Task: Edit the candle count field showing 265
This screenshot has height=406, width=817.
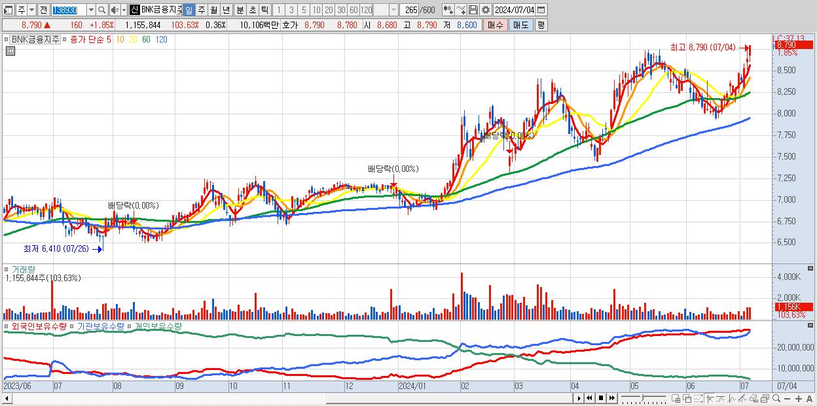Action: (408, 10)
